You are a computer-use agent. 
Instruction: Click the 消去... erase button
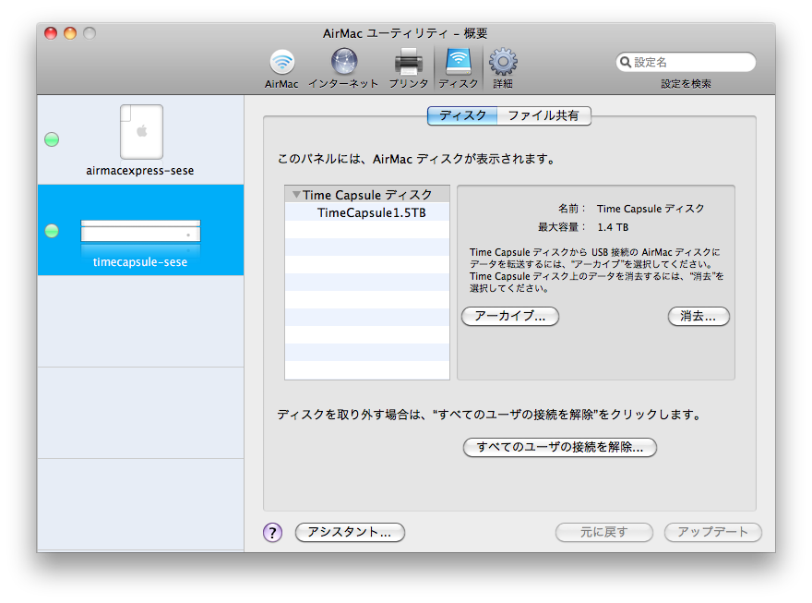click(x=699, y=316)
